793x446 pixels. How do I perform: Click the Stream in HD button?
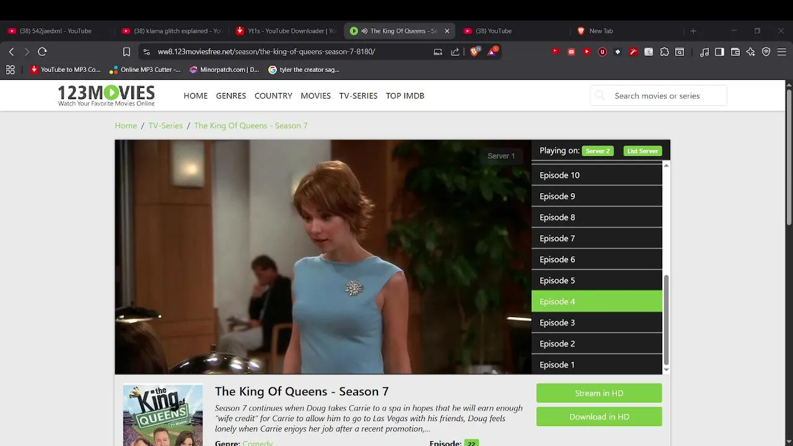point(599,393)
